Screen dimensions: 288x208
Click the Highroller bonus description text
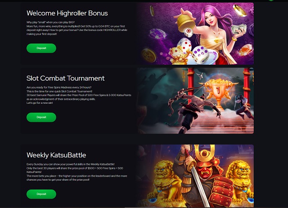tap(77, 28)
